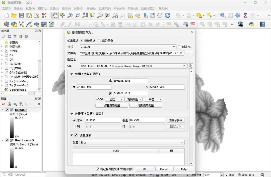
Task: Click the Cancel button
Action: click(x=164, y=169)
